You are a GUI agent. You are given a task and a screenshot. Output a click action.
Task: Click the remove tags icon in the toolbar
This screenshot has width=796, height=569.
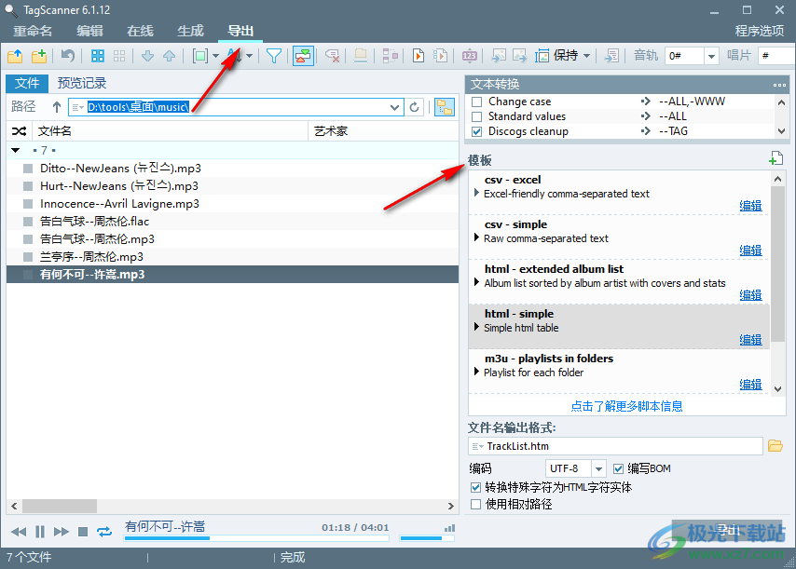pyautogui.click(x=332, y=56)
